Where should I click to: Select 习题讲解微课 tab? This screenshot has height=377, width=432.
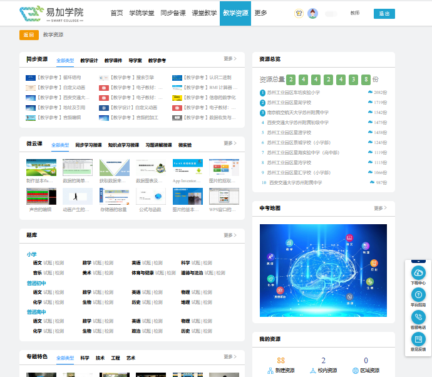pyautogui.click(x=158, y=145)
